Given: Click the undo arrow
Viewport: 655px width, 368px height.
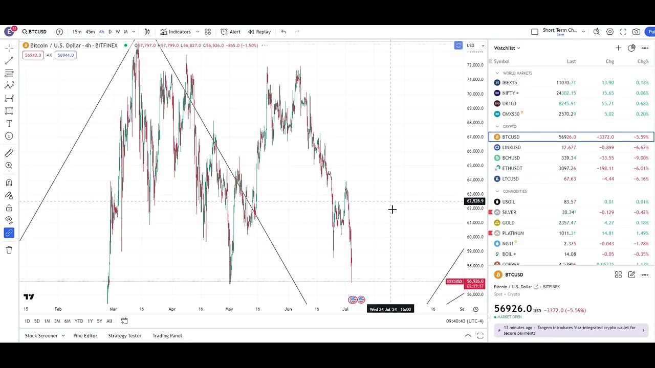Looking at the screenshot, I should [x=283, y=32].
